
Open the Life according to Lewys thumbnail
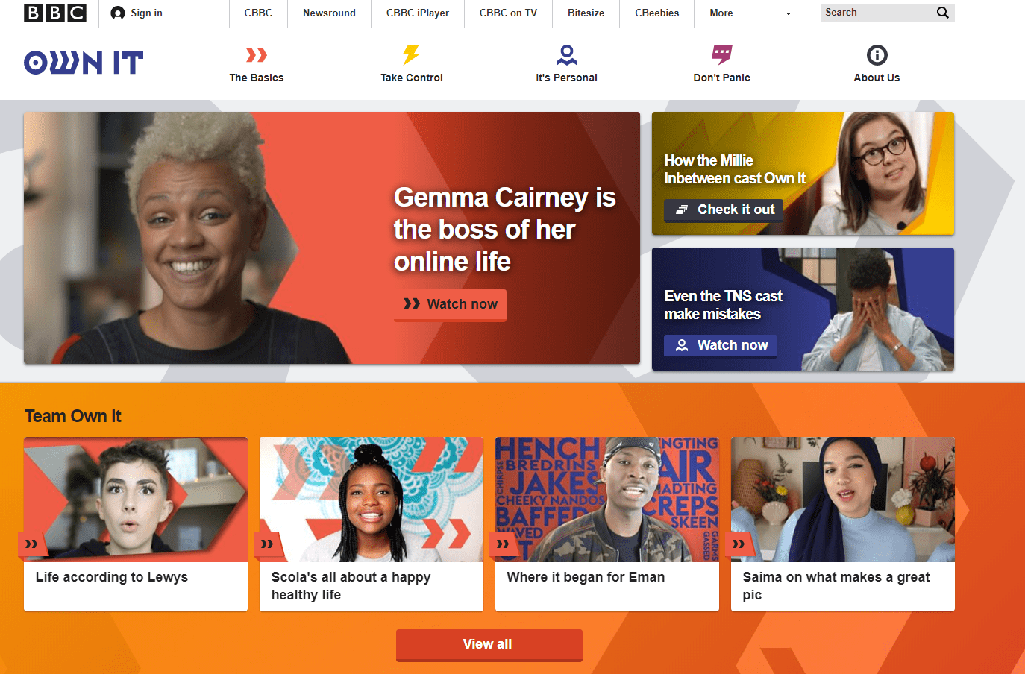pyautogui.click(x=136, y=499)
